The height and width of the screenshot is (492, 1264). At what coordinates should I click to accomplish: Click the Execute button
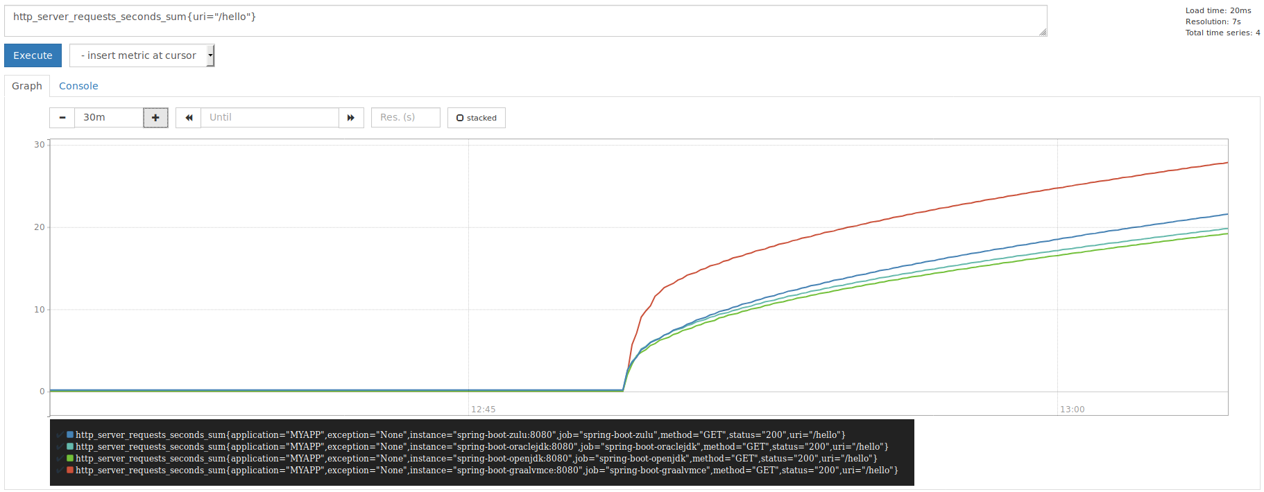(x=33, y=55)
